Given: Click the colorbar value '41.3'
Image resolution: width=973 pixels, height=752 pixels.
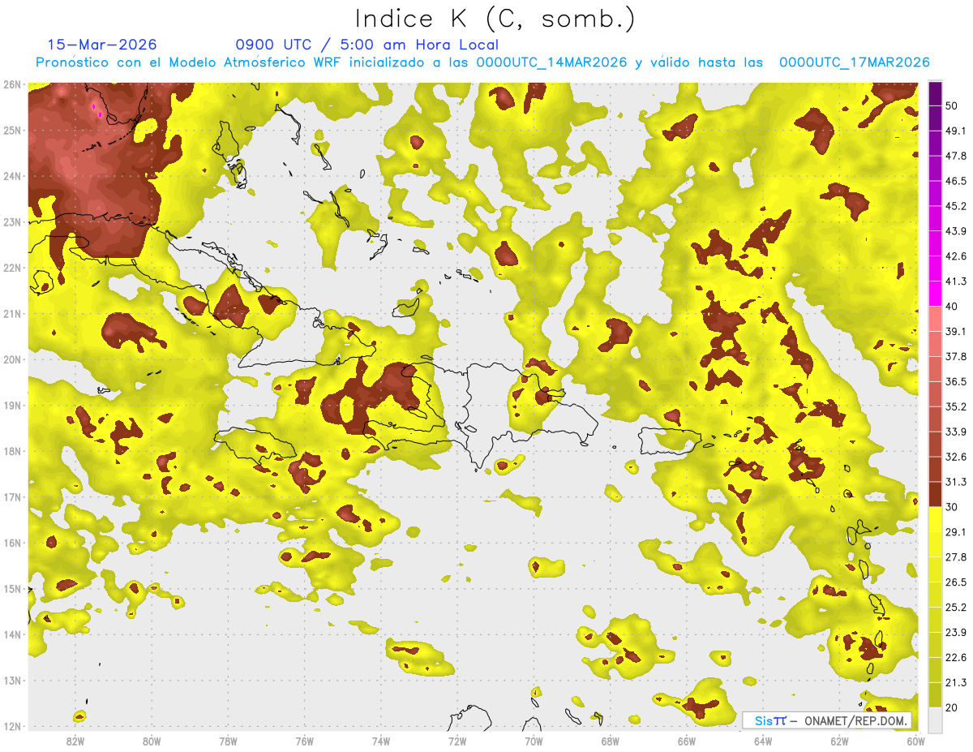Looking at the screenshot, I should coord(956,281).
